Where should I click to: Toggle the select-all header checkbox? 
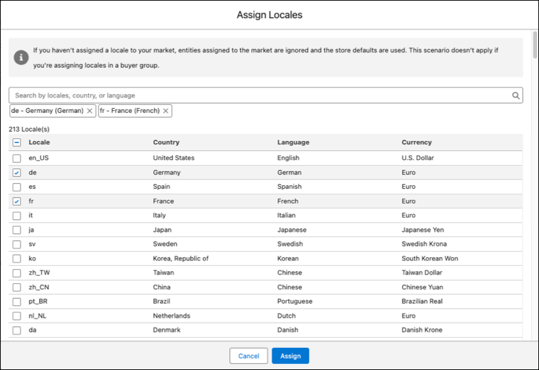(x=17, y=142)
